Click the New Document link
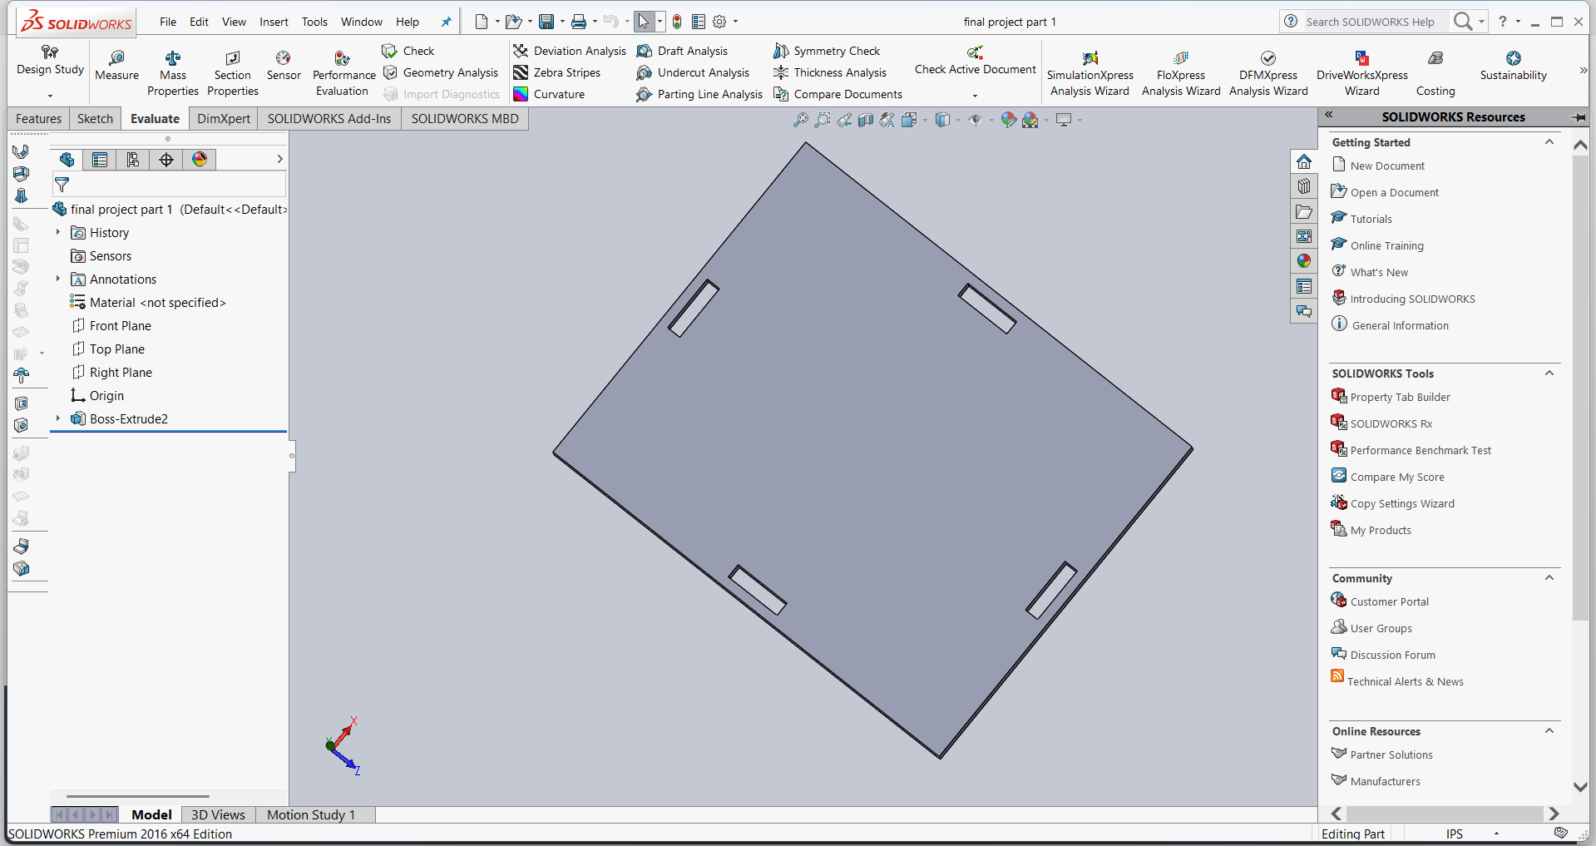The image size is (1596, 846). click(x=1387, y=166)
